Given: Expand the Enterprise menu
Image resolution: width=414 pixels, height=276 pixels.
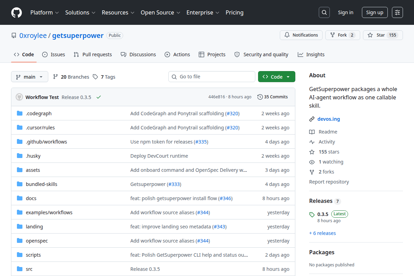Looking at the screenshot, I should (203, 12).
